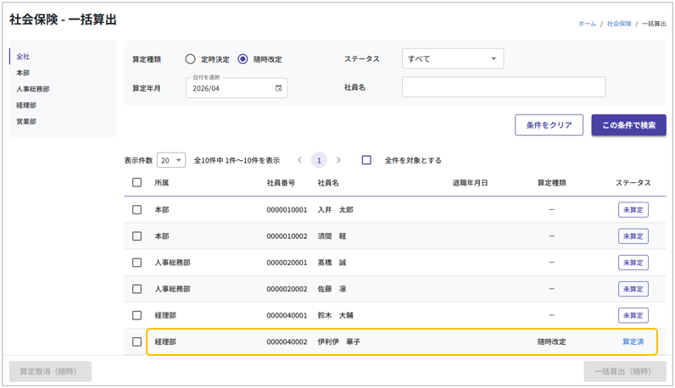Expand the 表示件数 page size dropdown

171,160
